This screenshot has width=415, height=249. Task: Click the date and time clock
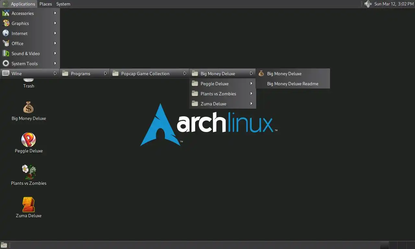coord(394,4)
